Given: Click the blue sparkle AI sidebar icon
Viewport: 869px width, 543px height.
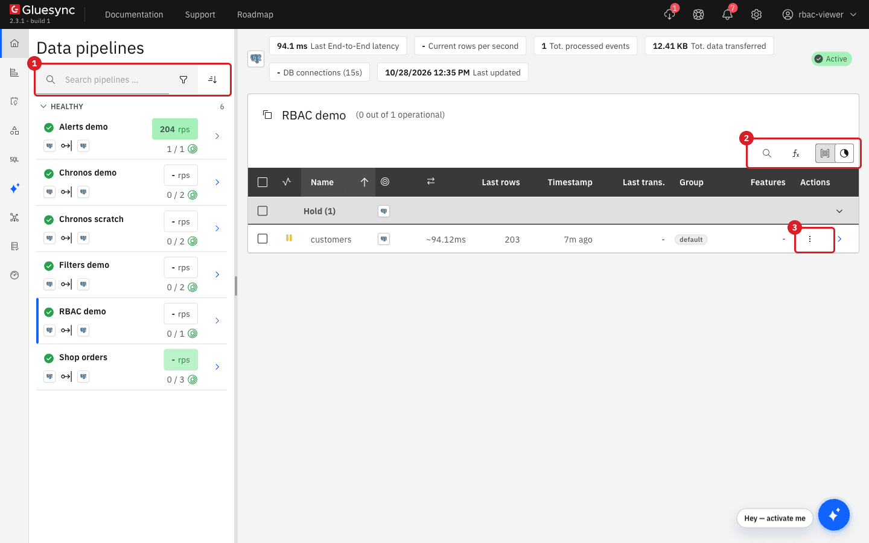Looking at the screenshot, I should click(14, 188).
